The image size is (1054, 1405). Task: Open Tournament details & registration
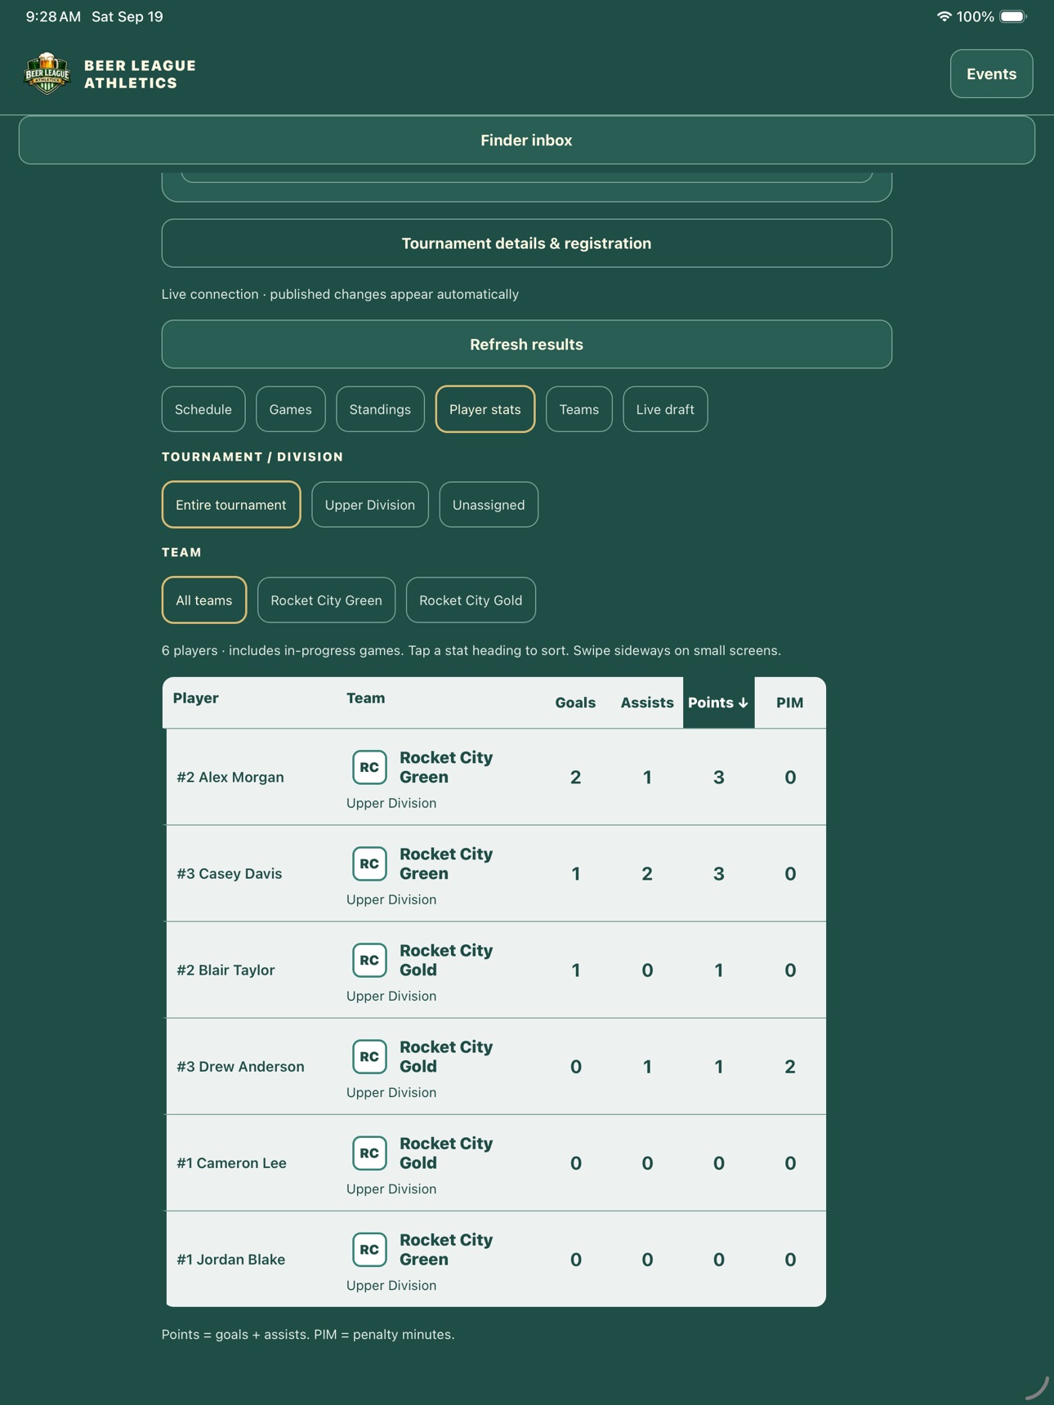tap(527, 243)
